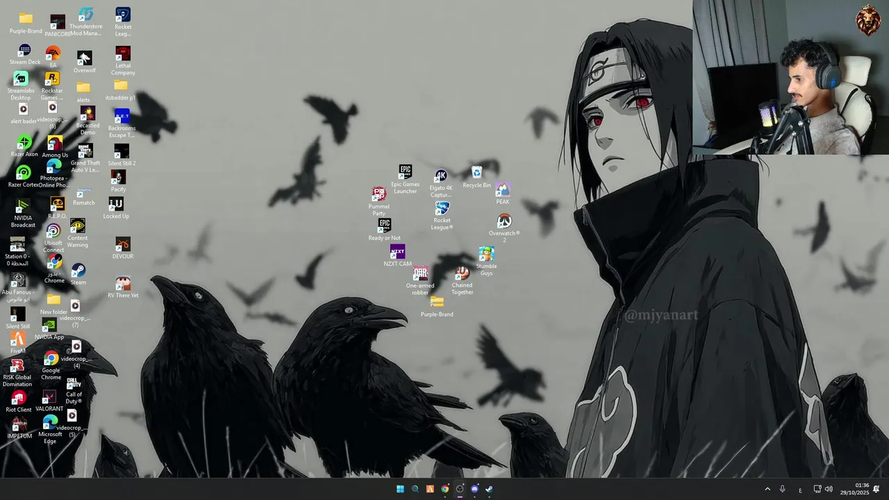Screen dimensions: 889x500
Task: Open the Locked Up game icon
Action: pos(116,208)
